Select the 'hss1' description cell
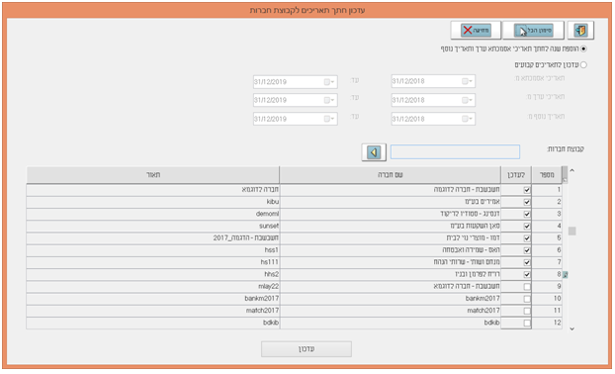Screen dimensions: 615x374 click(153, 250)
